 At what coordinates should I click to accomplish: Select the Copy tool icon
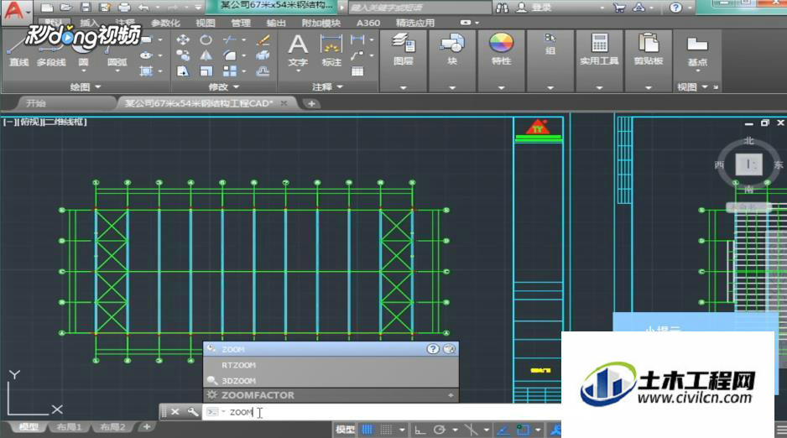coord(183,55)
